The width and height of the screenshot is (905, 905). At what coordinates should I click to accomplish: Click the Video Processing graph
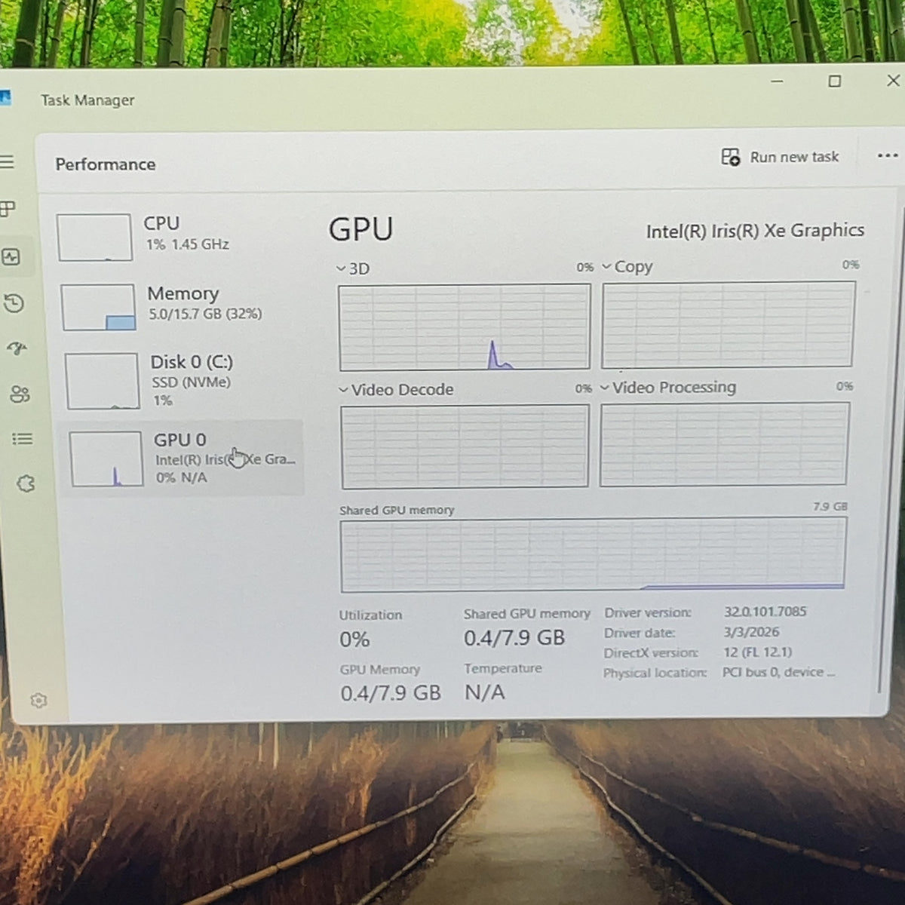coord(725,443)
